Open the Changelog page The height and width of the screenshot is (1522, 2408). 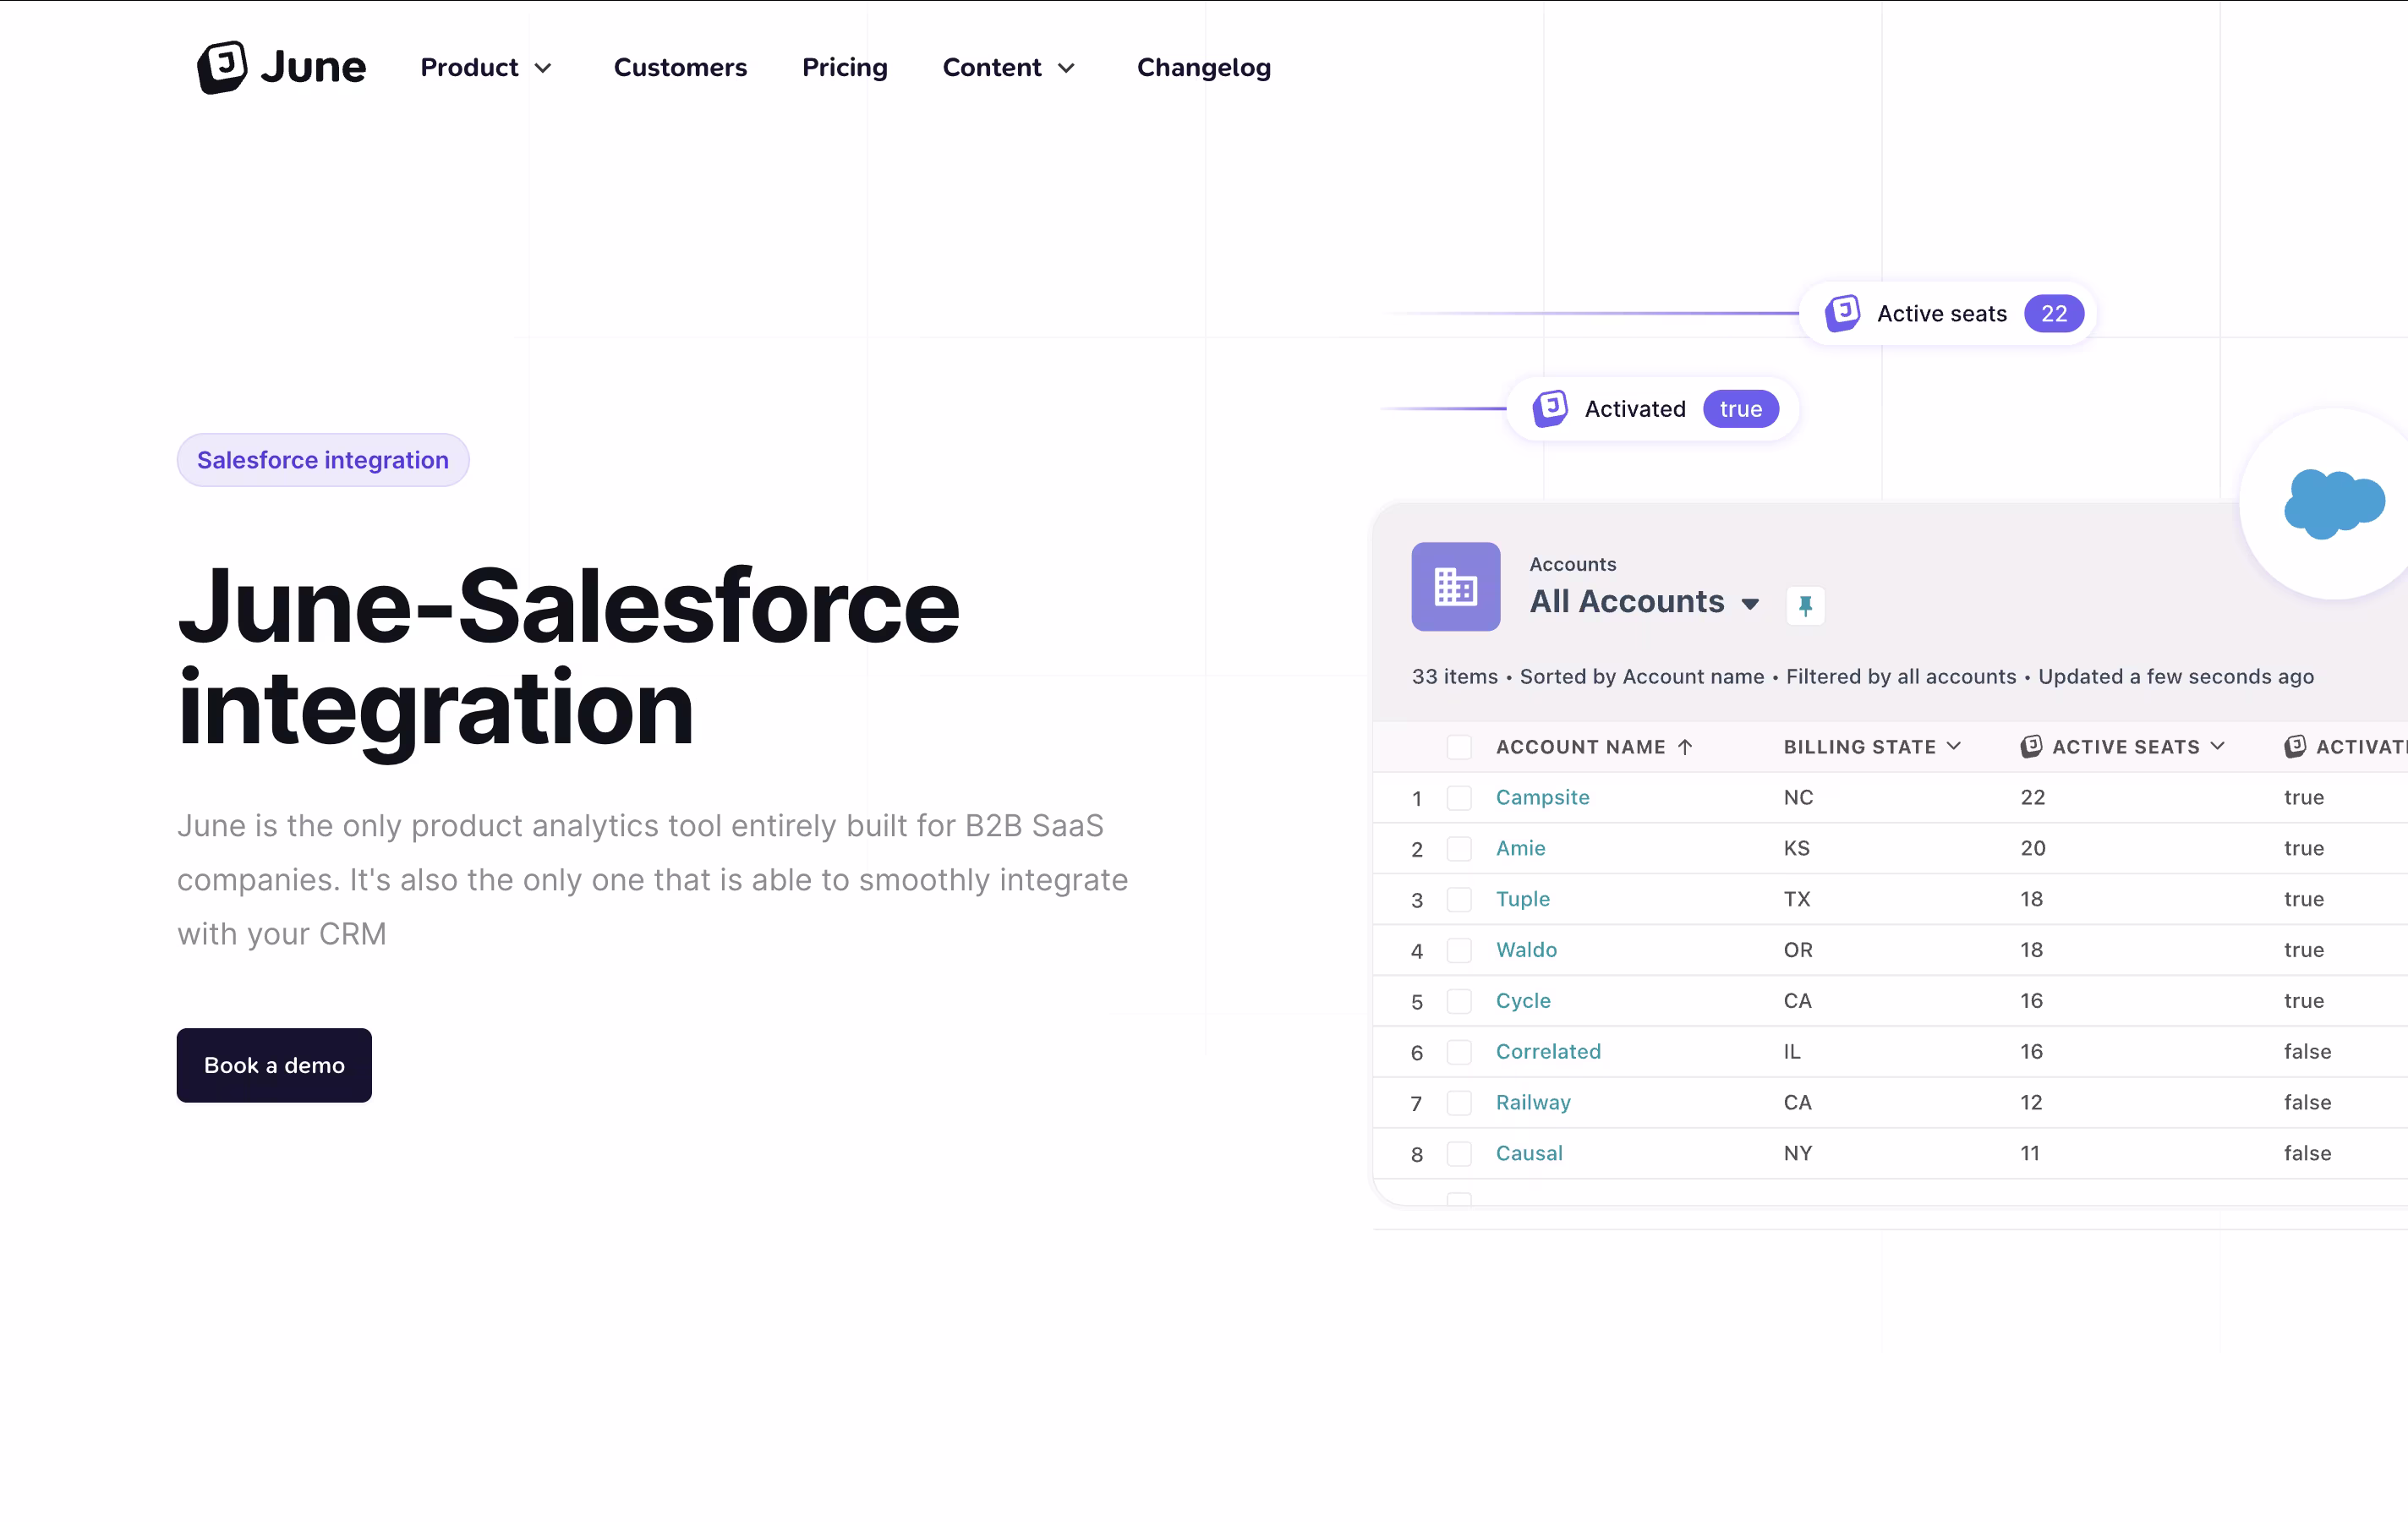(x=1203, y=68)
